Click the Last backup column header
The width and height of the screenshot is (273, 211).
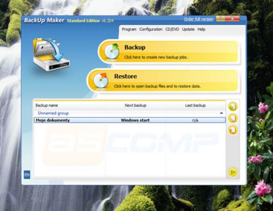[195, 105]
